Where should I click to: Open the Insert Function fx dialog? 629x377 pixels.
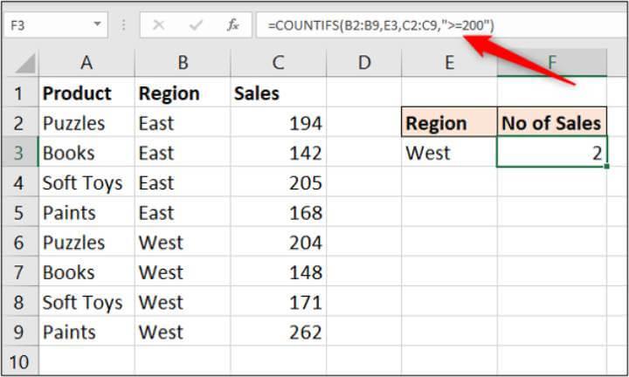233,25
